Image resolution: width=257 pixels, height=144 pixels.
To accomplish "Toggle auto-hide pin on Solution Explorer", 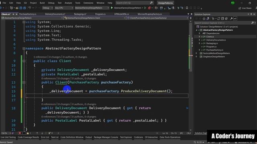I will coord(251,14).
